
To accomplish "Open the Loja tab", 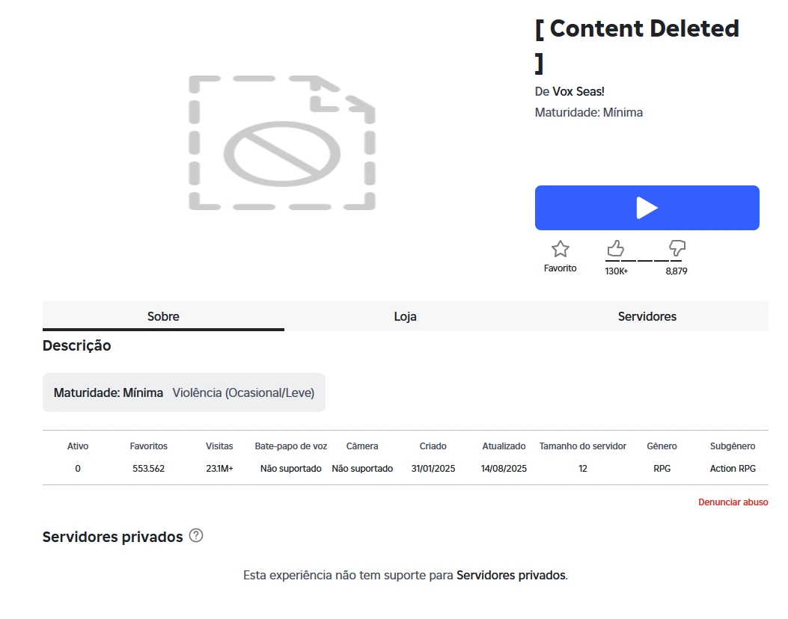I will 405,316.
